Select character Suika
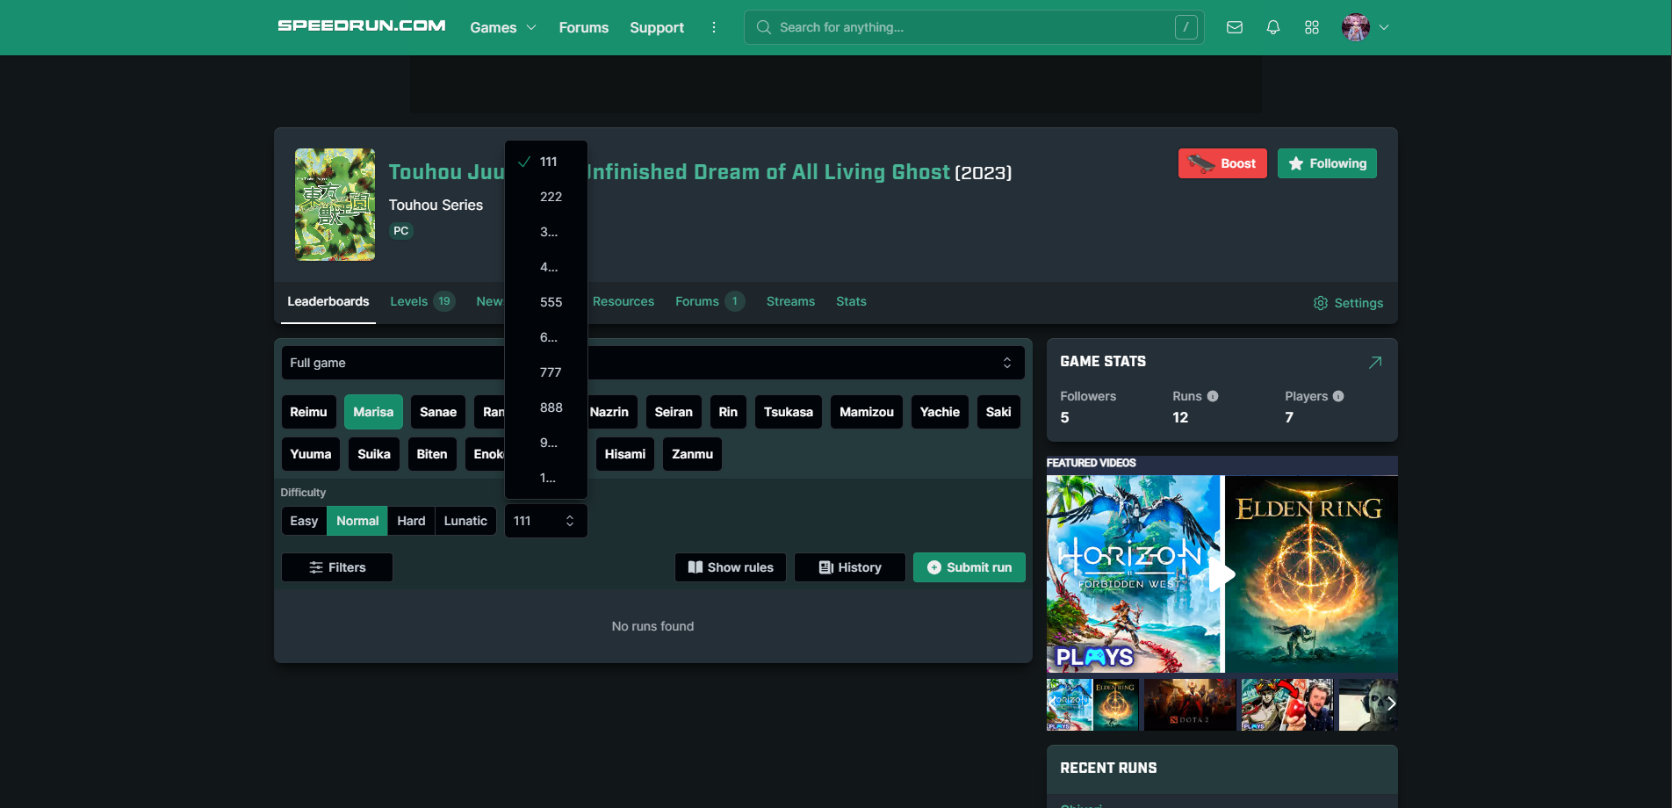This screenshot has height=808, width=1672. coord(374,454)
